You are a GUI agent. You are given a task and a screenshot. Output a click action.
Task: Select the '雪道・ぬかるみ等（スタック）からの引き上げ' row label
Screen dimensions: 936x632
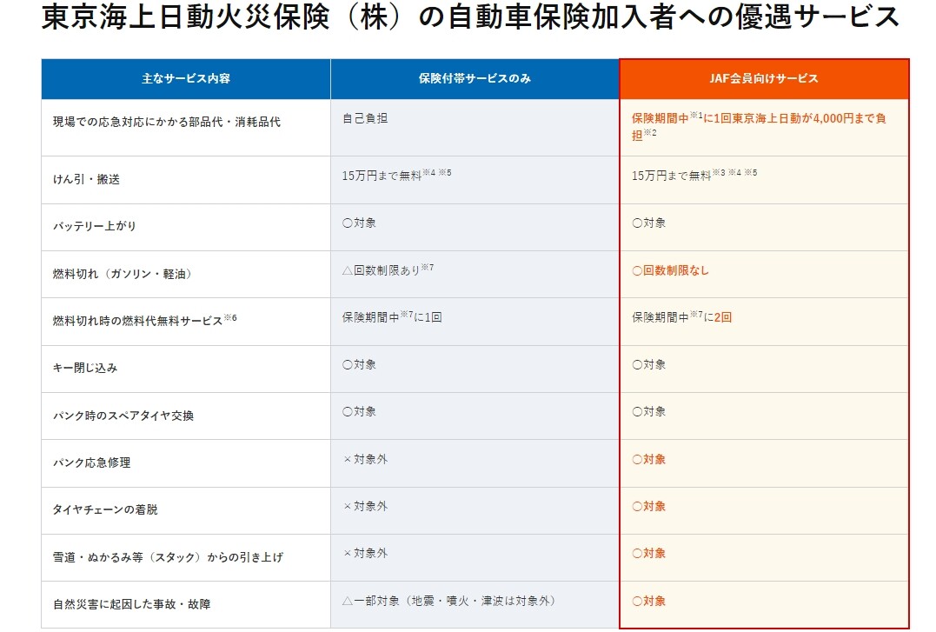(x=169, y=557)
